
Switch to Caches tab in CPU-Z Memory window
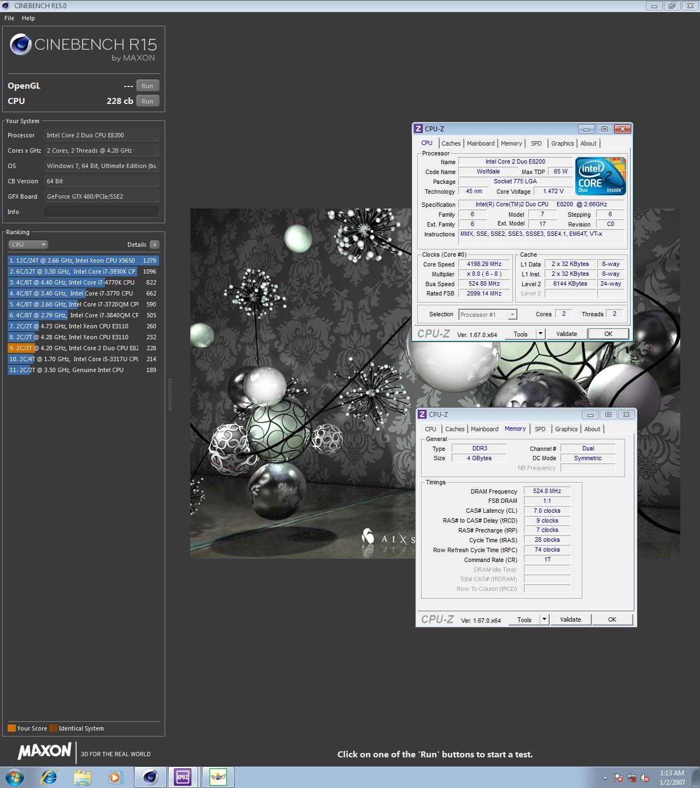pos(455,429)
